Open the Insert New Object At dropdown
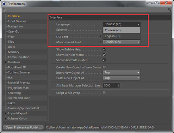 click(121, 73)
